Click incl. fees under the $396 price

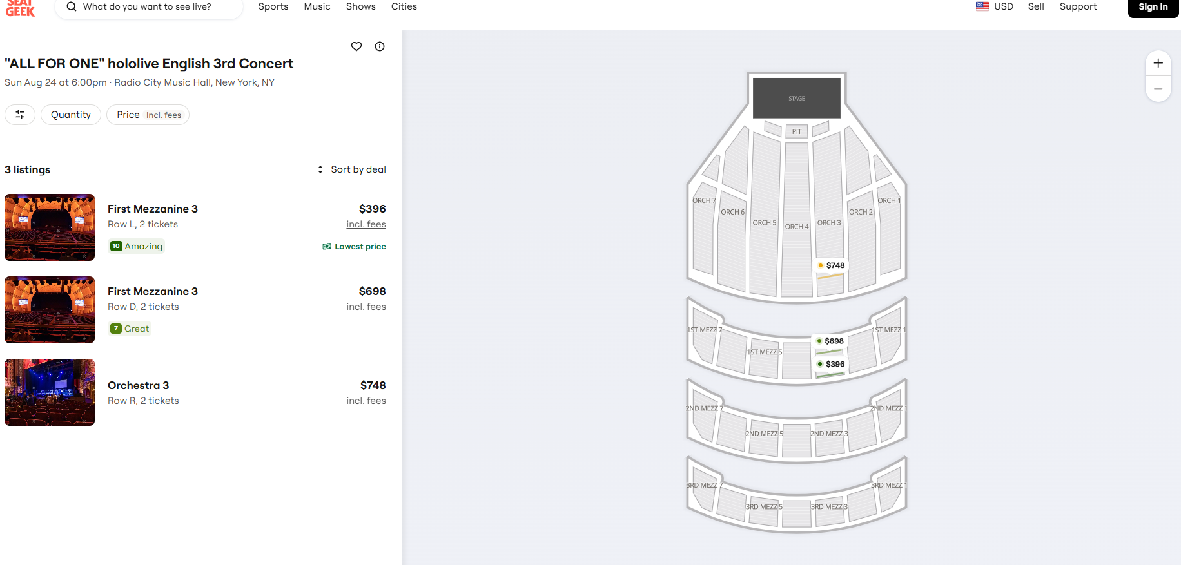[366, 224]
